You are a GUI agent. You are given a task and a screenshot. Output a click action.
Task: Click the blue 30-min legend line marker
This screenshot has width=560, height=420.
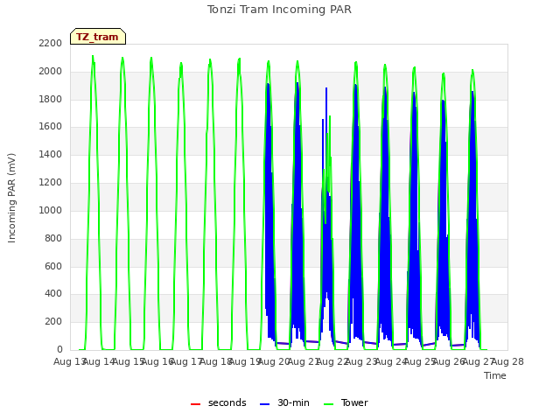pos(264,404)
